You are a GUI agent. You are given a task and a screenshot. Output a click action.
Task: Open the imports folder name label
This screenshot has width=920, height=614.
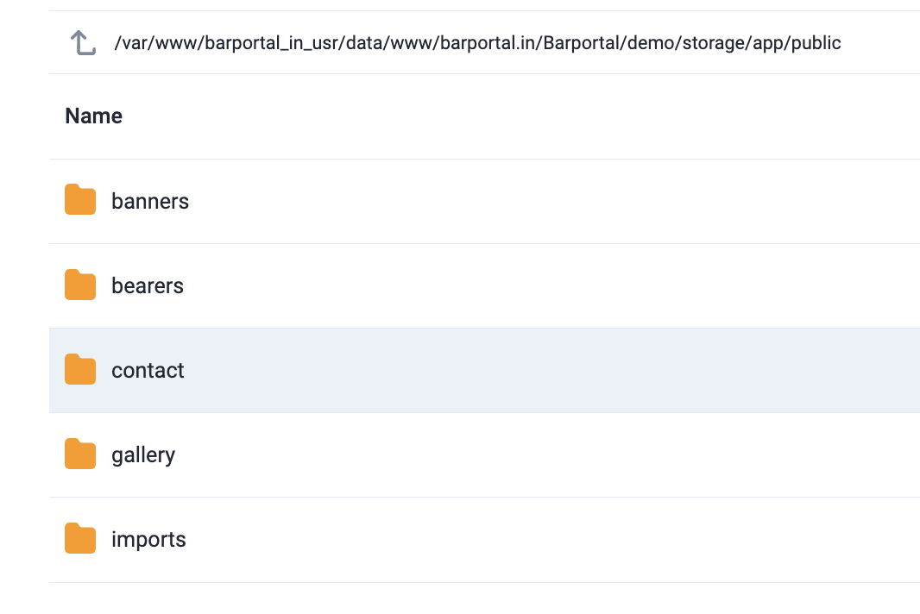(x=148, y=539)
